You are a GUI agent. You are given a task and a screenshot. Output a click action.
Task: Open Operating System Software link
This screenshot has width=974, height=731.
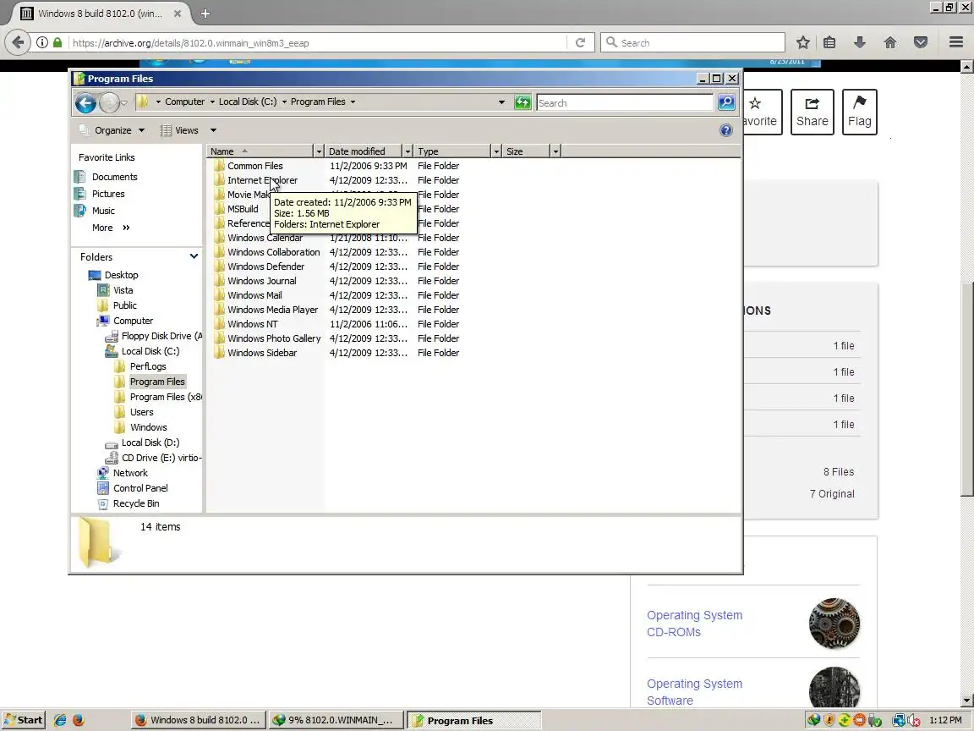(x=694, y=692)
